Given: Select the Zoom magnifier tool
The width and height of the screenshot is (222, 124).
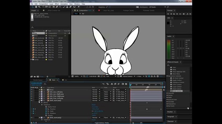Looking at the screenshot, I should tap(39, 7).
